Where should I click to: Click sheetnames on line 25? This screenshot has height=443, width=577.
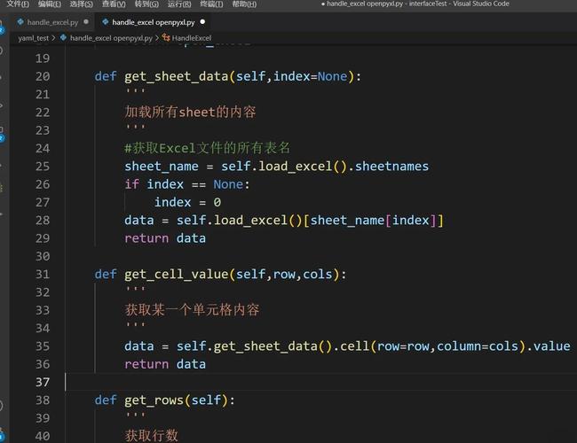tap(391, 167)
